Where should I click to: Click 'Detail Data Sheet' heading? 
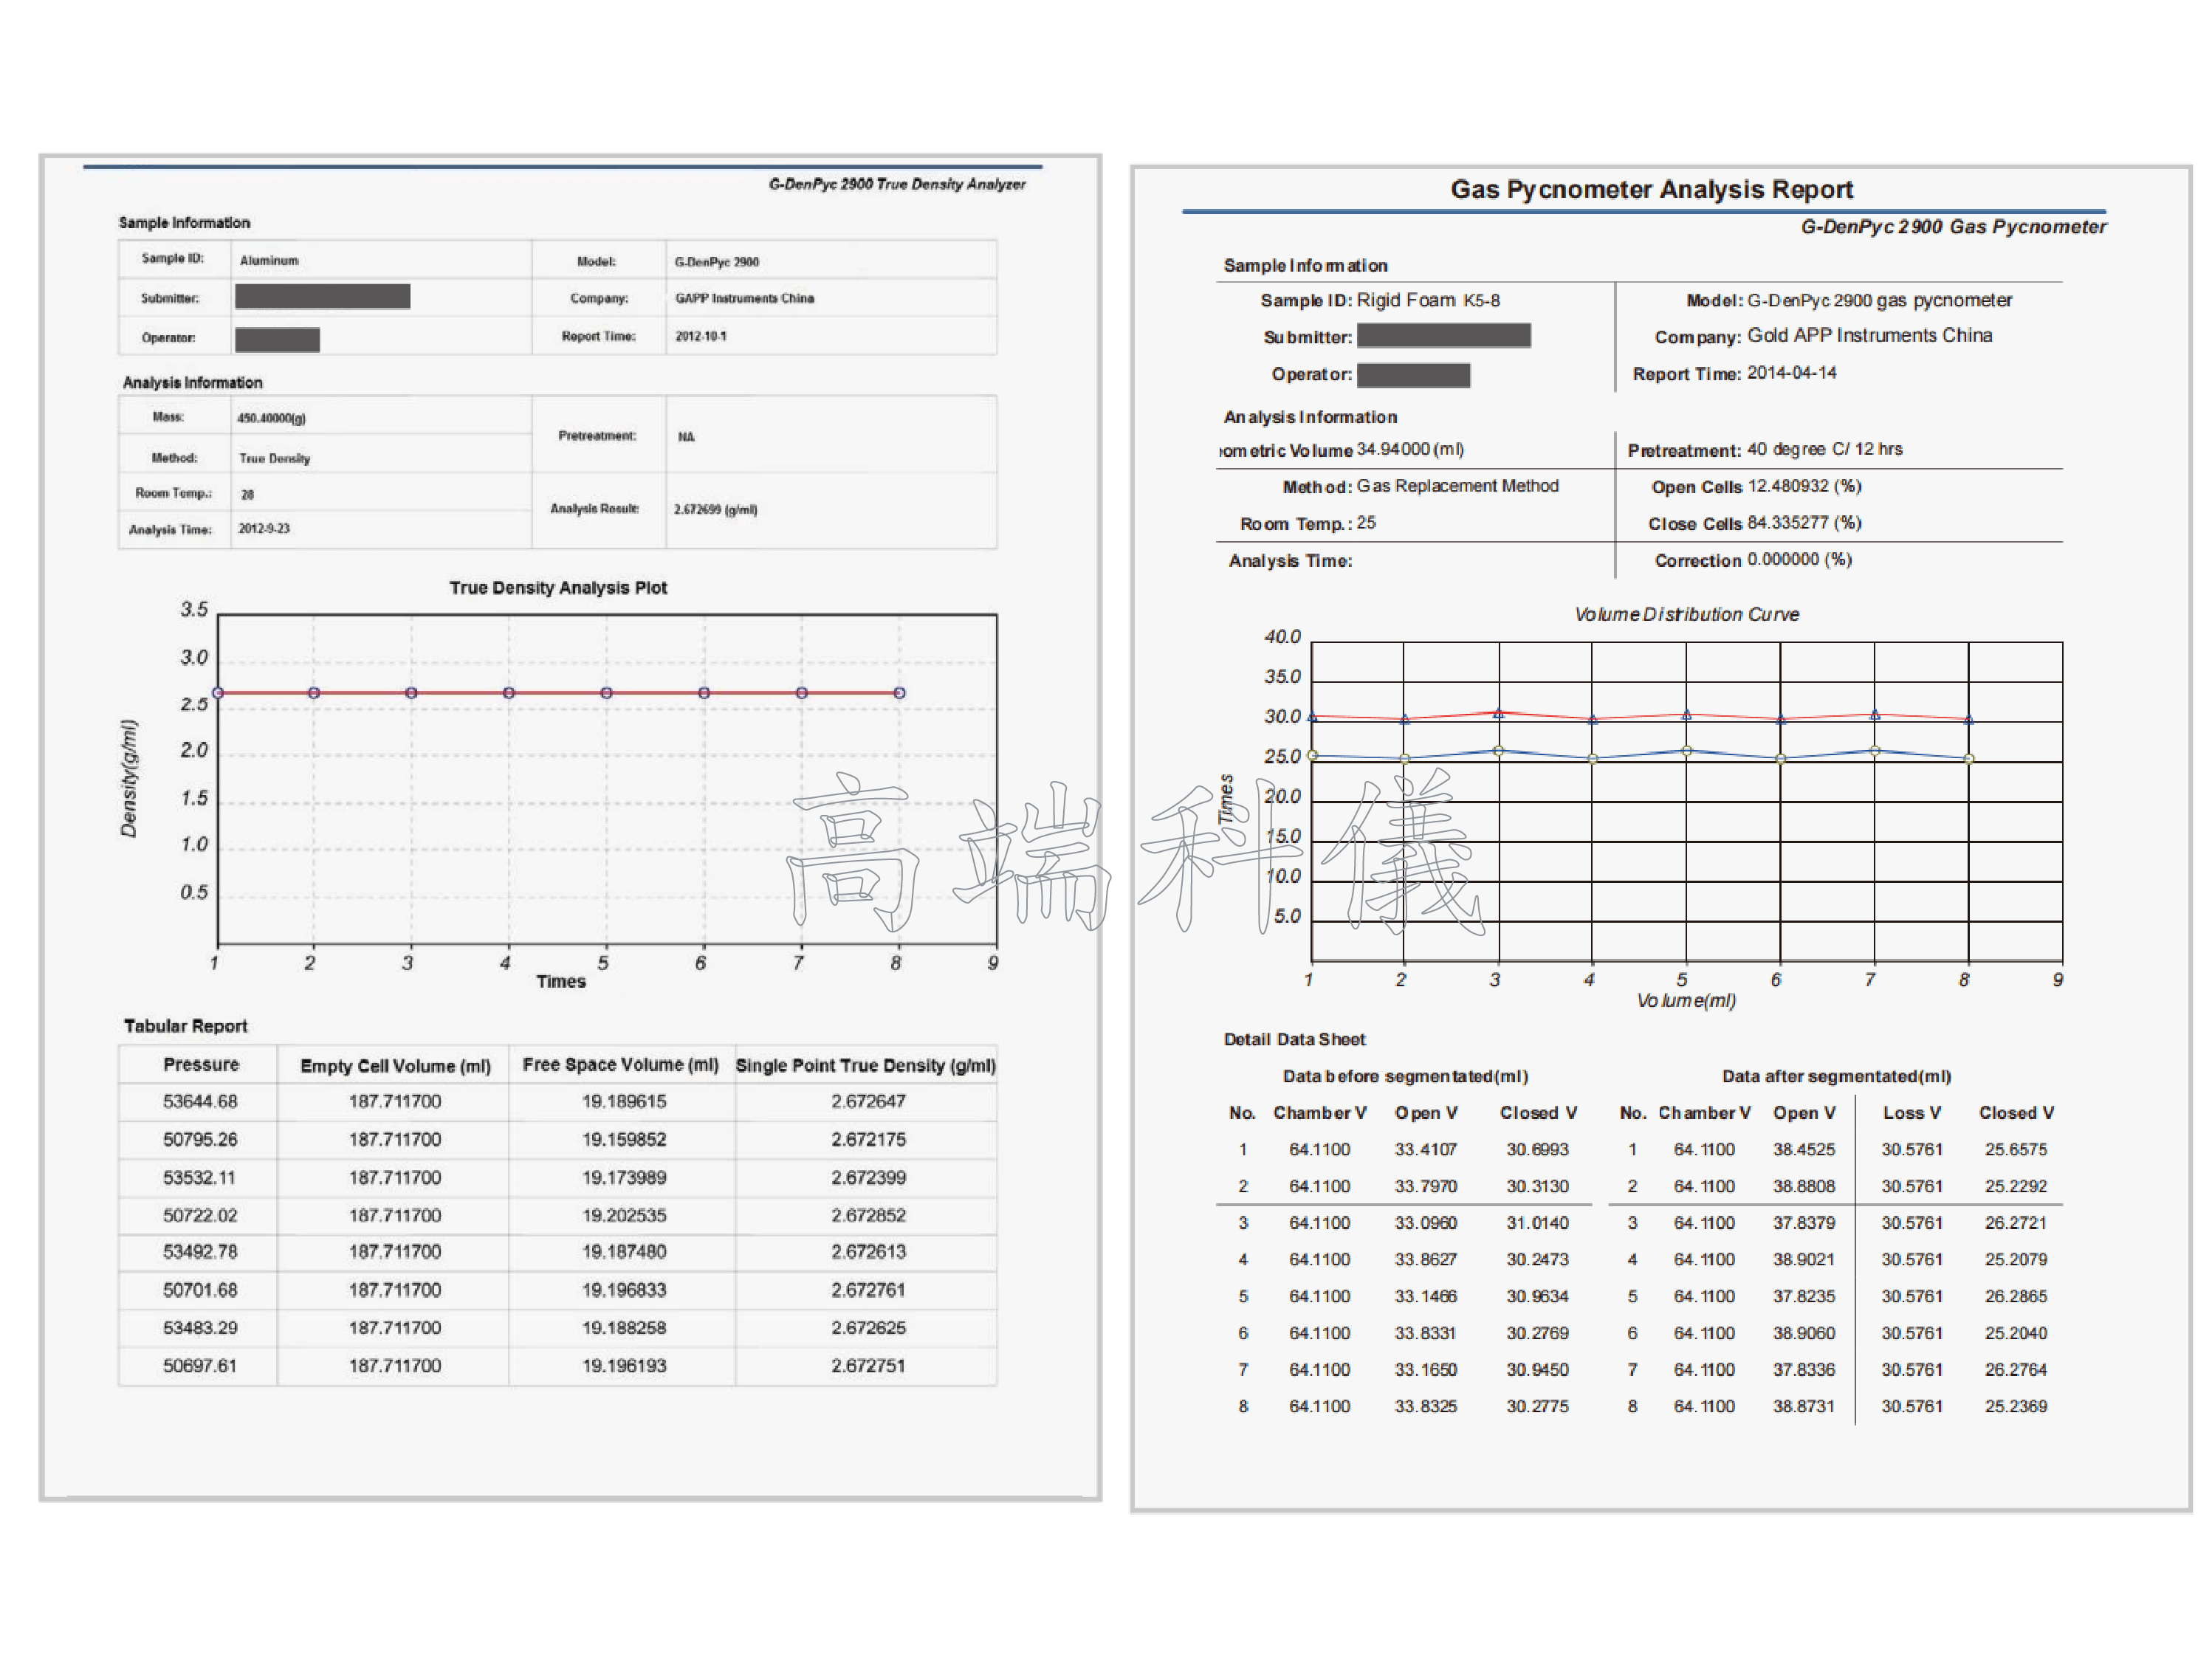[1294, 1039]
